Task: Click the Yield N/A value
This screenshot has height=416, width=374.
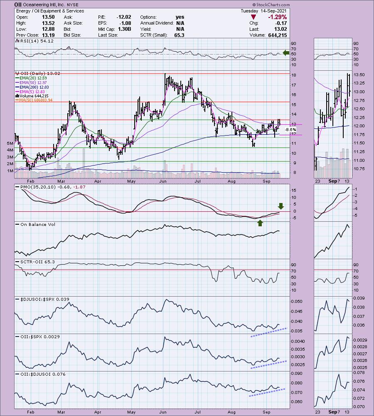Action: [x=180, y=29]
